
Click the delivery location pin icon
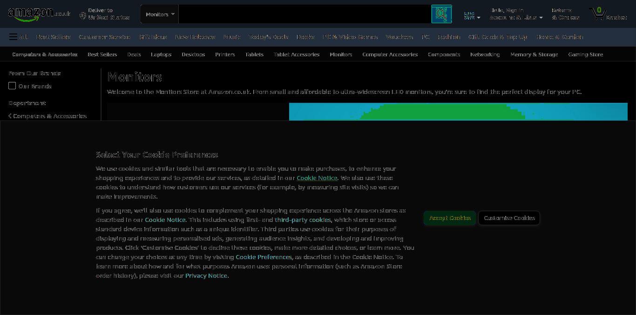[82, 16]
